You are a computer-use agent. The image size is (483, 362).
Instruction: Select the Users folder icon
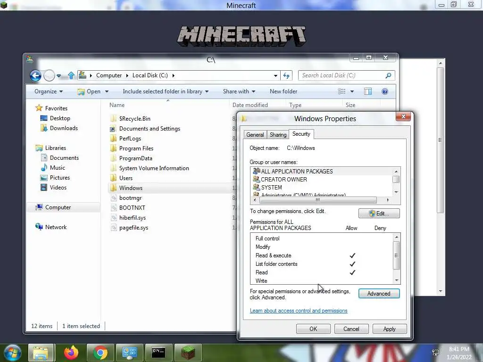[113, 178]
